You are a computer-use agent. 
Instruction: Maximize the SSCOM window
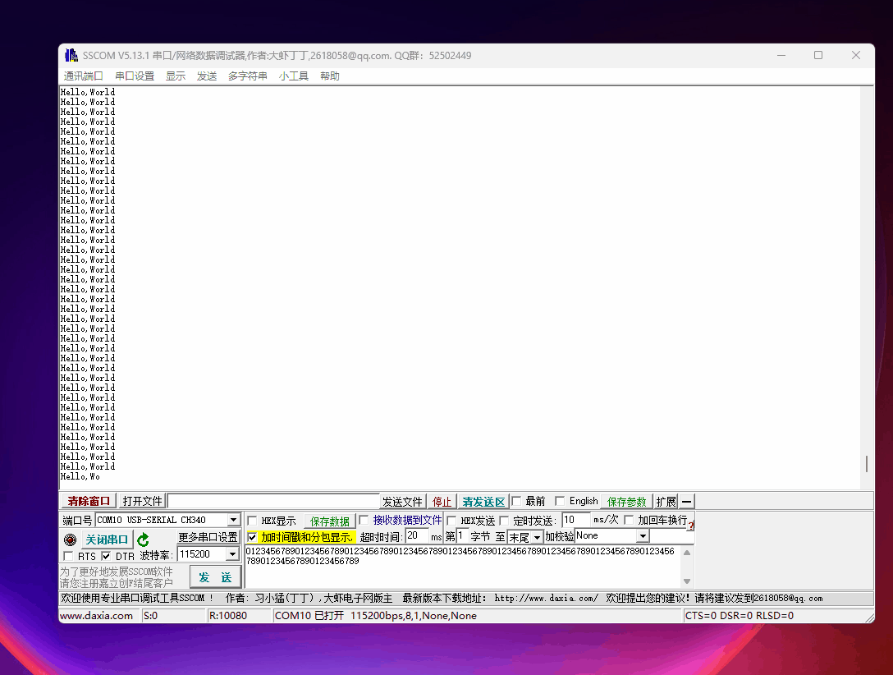pos(818,55)
